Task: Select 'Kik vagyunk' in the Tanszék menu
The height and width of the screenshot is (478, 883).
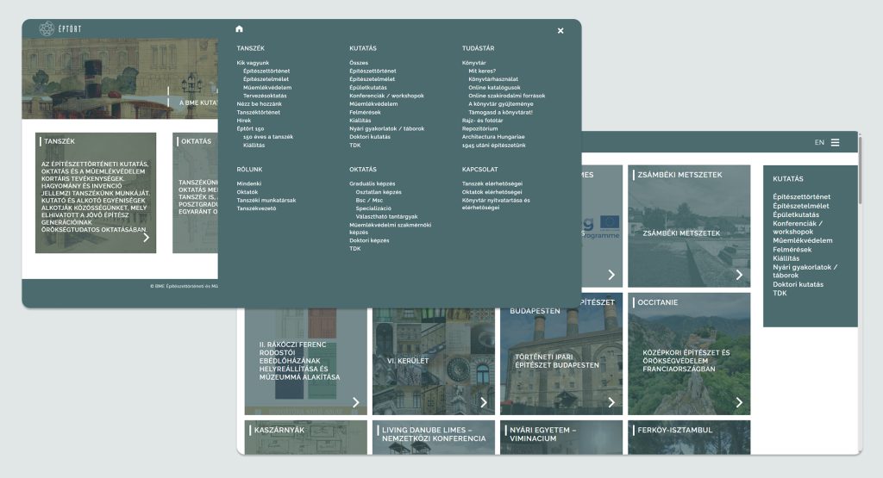Action: coord(253,63)
